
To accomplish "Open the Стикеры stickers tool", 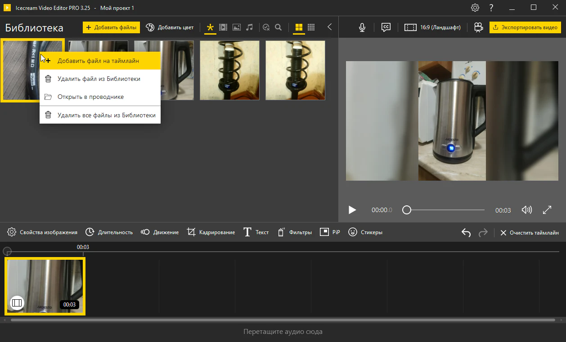I will click(365, 232).
